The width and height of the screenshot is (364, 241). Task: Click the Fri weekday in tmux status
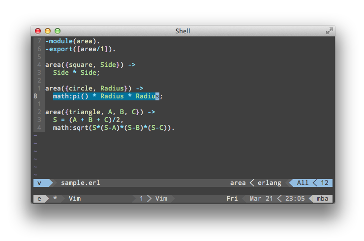tap(232, 199)
